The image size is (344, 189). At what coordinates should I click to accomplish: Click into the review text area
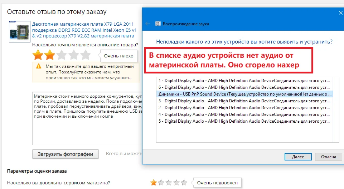88,118
